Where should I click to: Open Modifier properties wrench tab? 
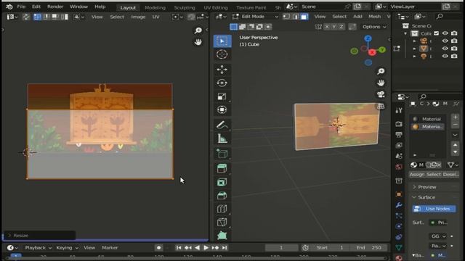click(x=399, y=204)
